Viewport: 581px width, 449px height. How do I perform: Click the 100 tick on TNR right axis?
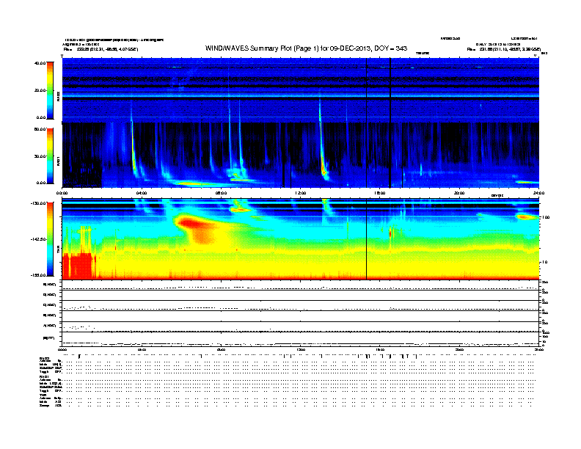point(547,218)
